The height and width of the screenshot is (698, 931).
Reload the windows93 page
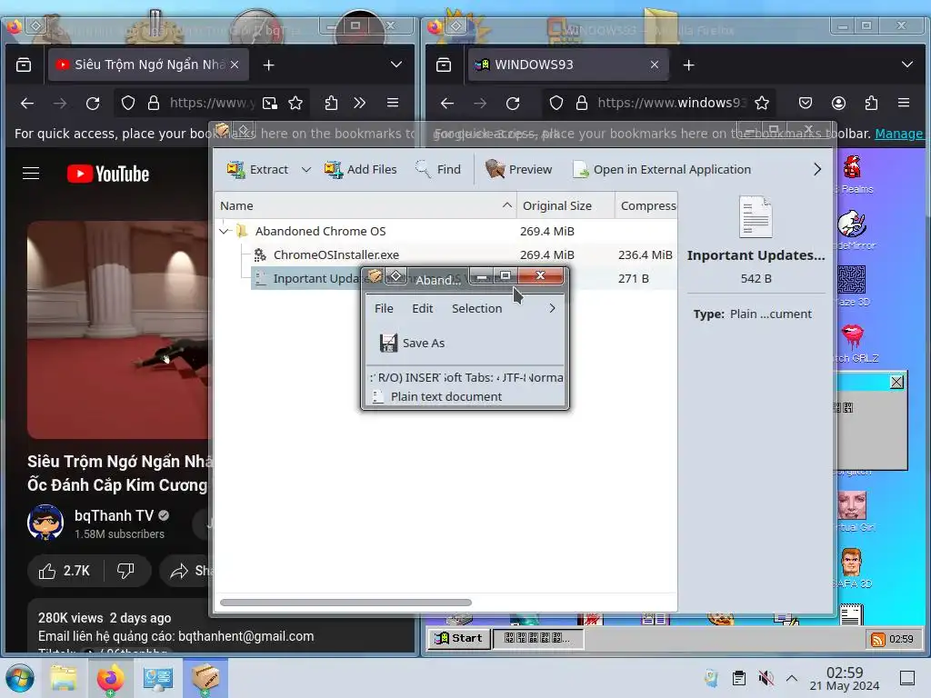[513, 104]
